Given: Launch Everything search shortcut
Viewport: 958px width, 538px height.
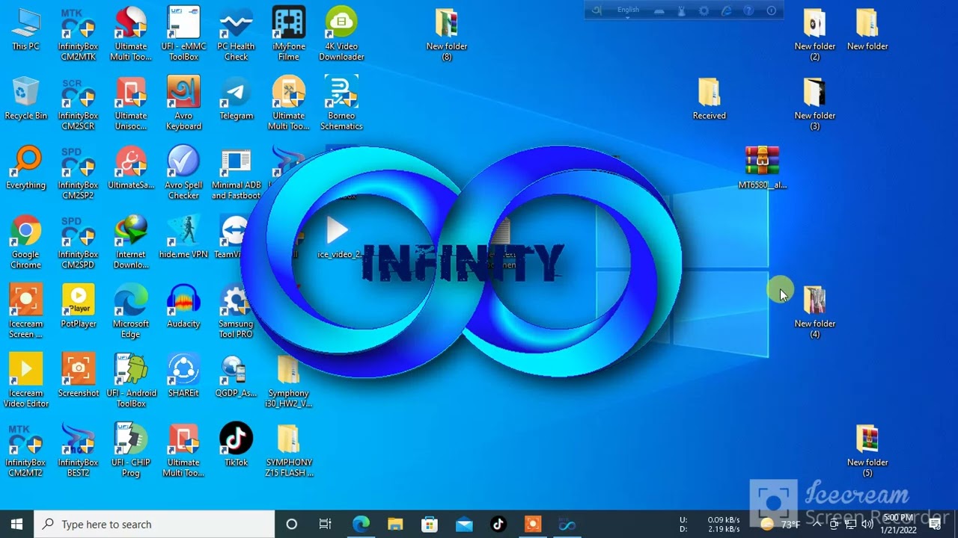Looking at the screenshot, I should pyautogui.click(x=25, y=168).
